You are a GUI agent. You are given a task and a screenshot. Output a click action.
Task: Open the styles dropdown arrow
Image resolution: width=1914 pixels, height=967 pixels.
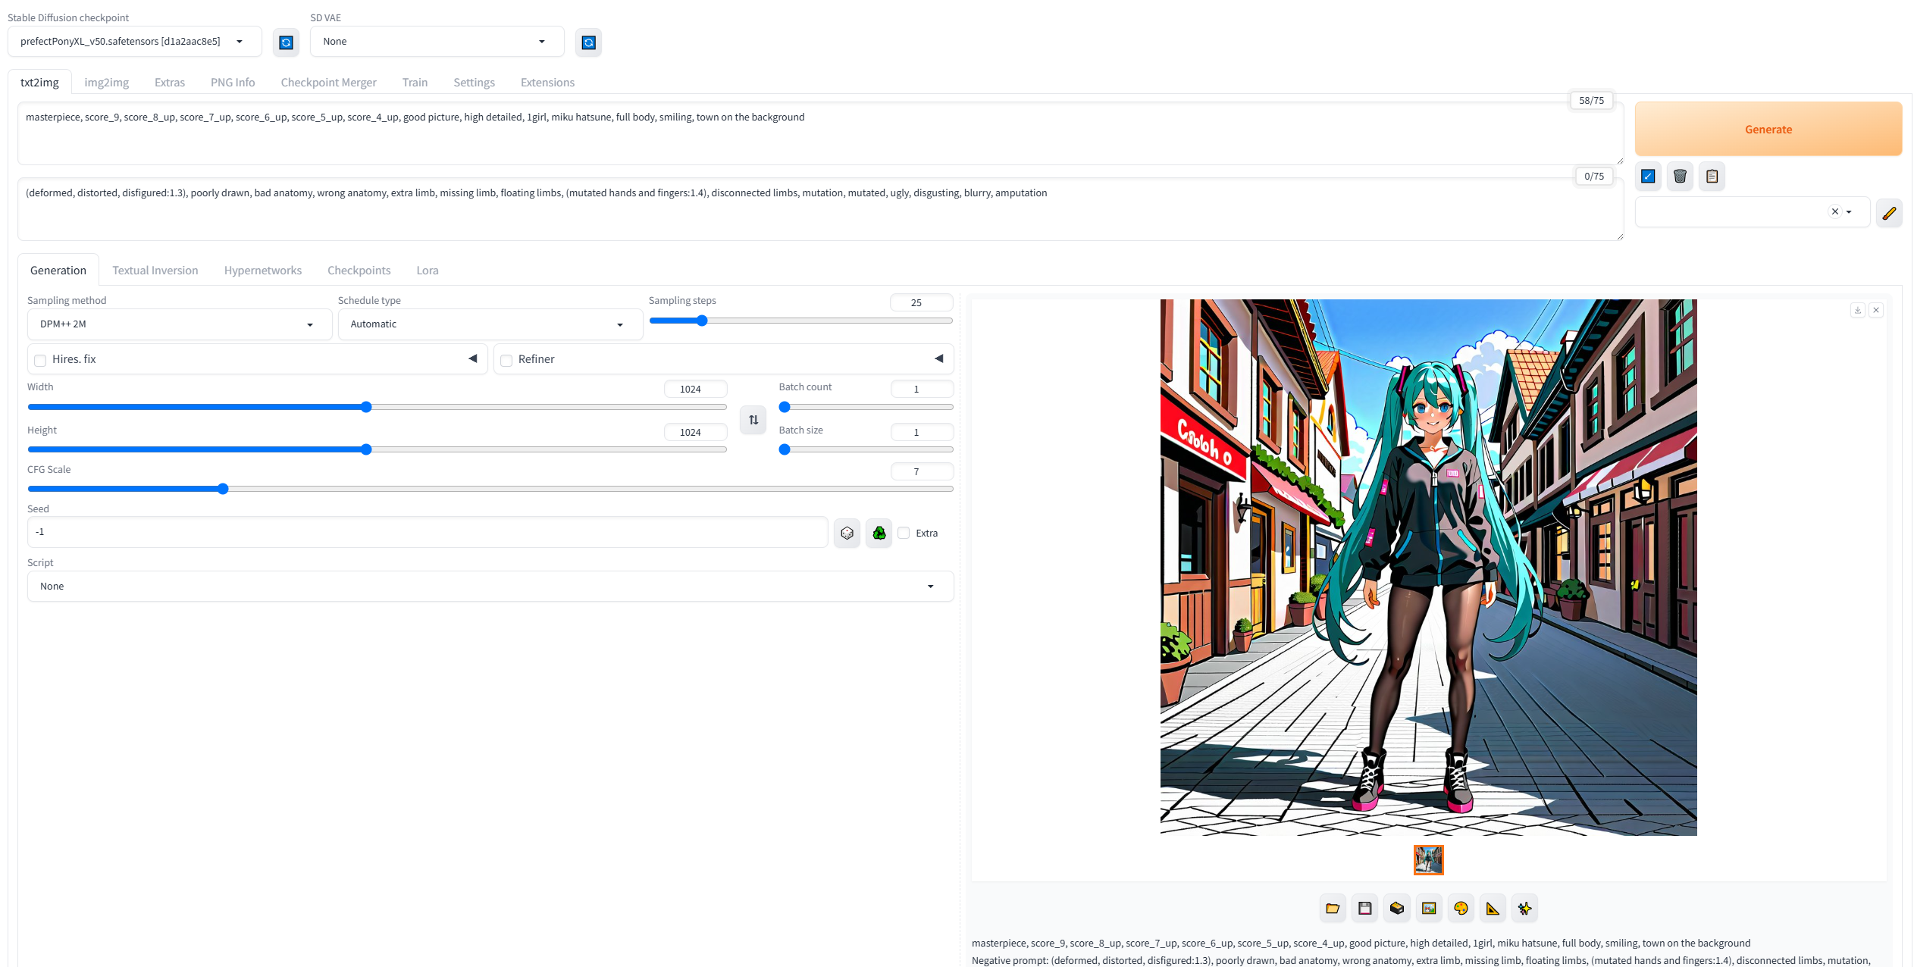click(x=1850, y=212)
